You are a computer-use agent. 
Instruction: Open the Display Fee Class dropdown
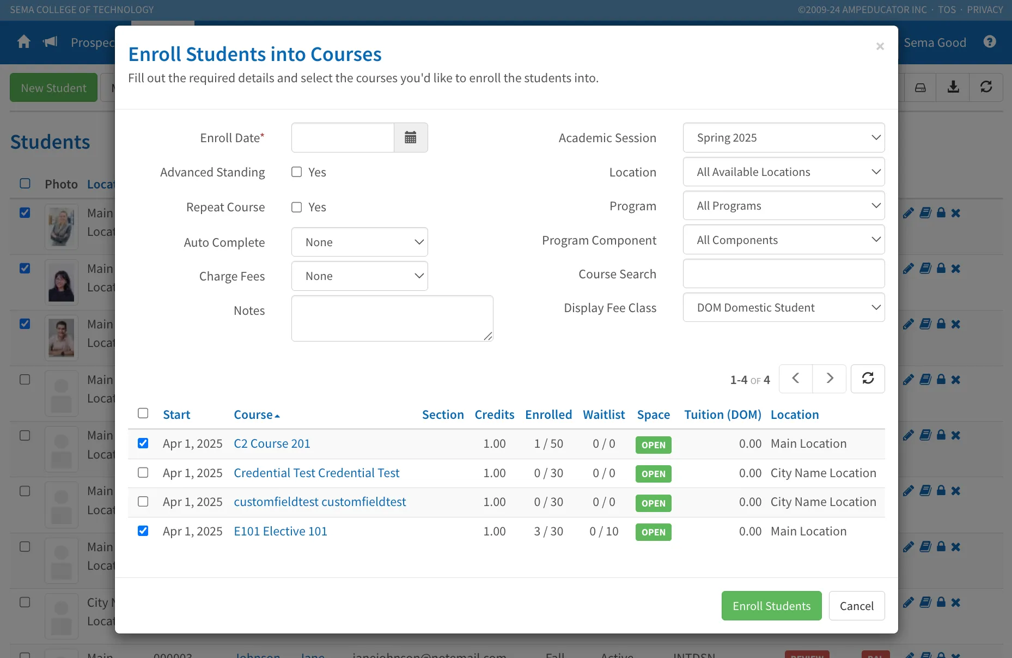pyautogui.click(x=784, y=307)
